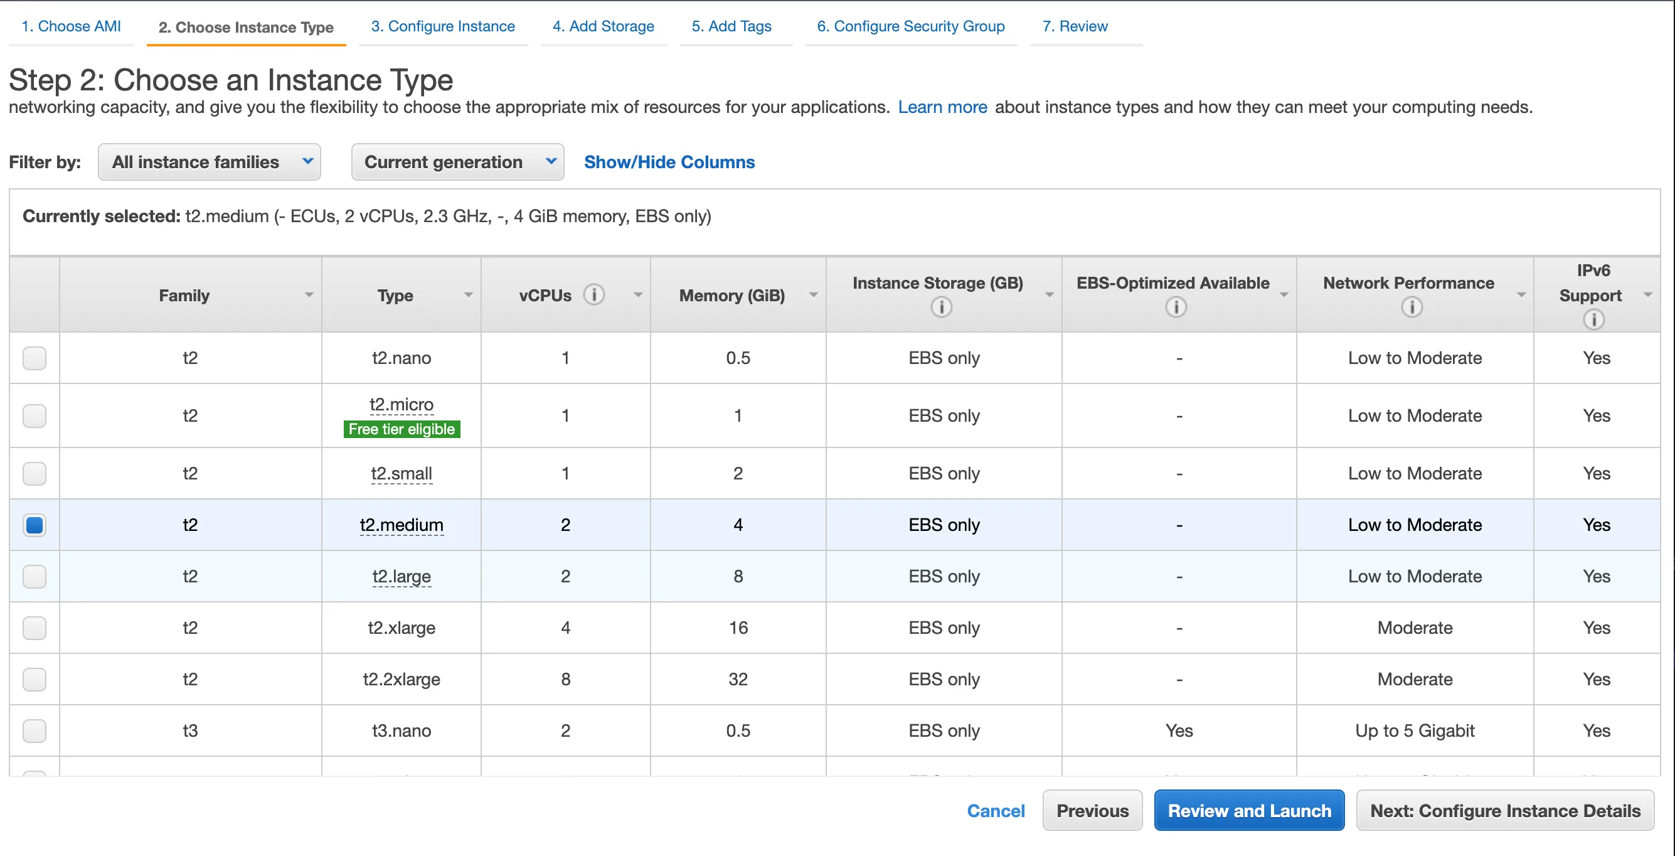Viewport: 1675px width, 856px height.
Task: Click Learn more link
Action: click(942, 107)
